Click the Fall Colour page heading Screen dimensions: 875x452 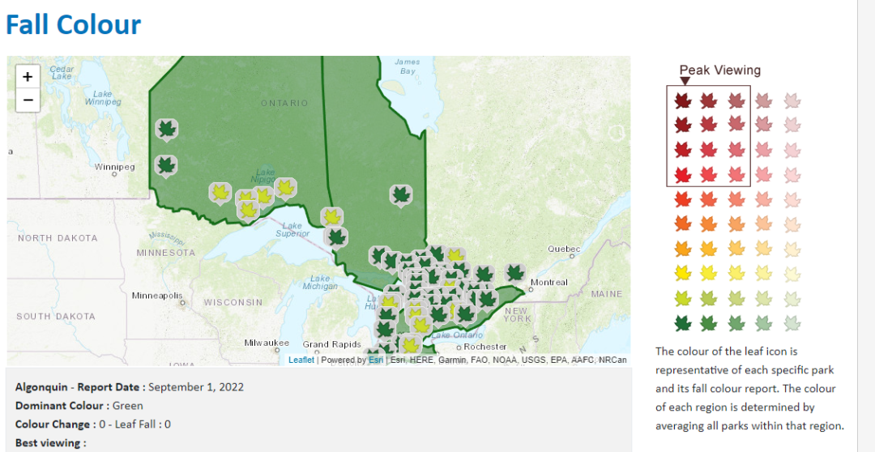[74, 25]
